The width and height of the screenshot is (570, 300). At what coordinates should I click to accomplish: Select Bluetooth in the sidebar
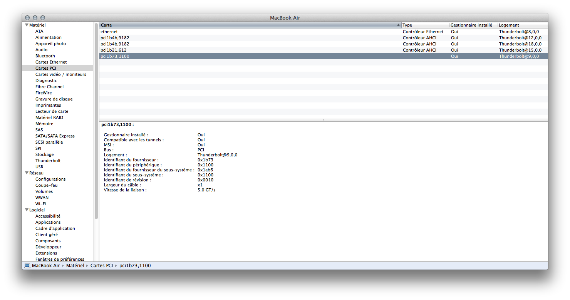point(45,56)
